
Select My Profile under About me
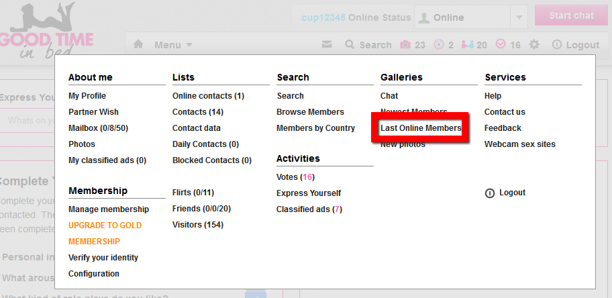(87, 96)
